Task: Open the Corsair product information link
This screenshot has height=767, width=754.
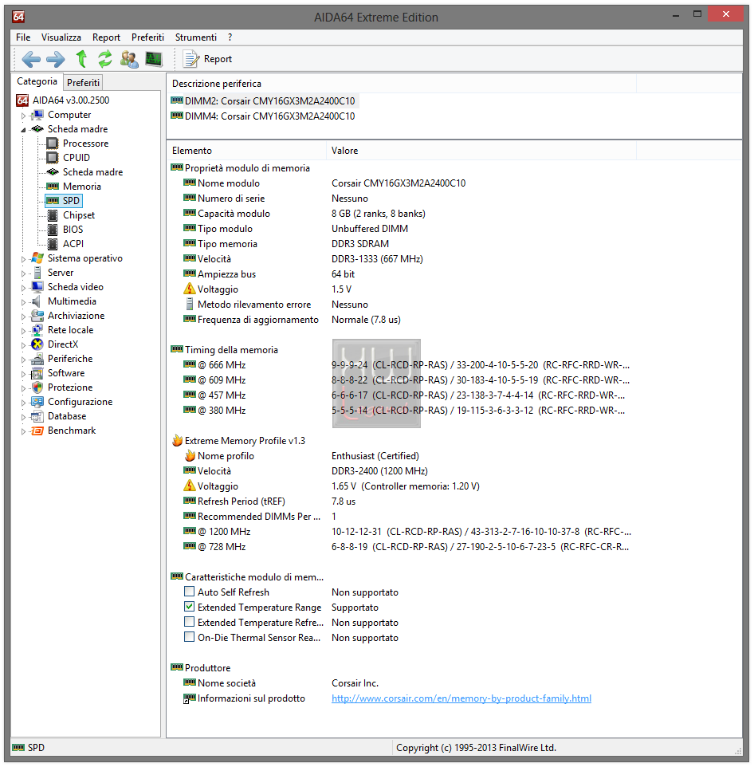Action: (x=461, y=698)
